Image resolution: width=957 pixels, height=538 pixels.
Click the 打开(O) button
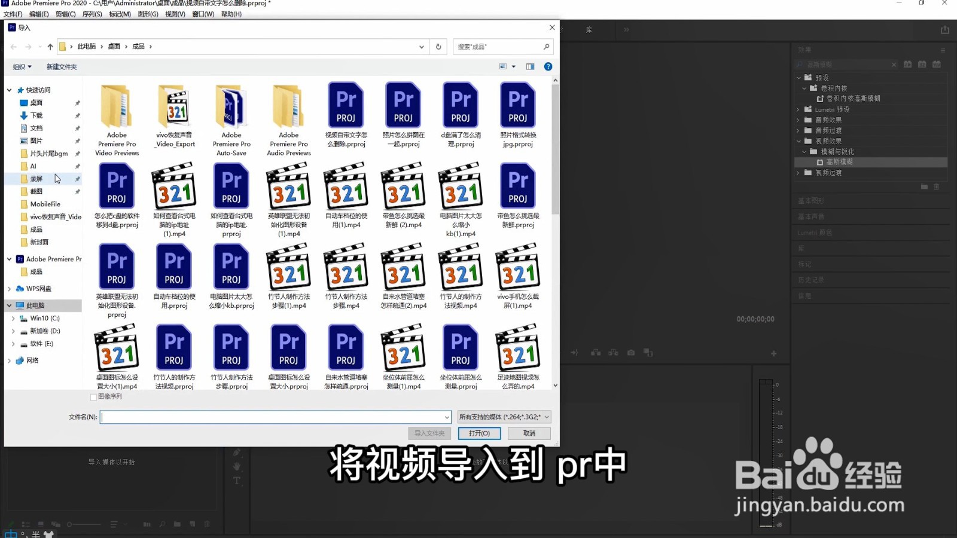click(478, 433)
